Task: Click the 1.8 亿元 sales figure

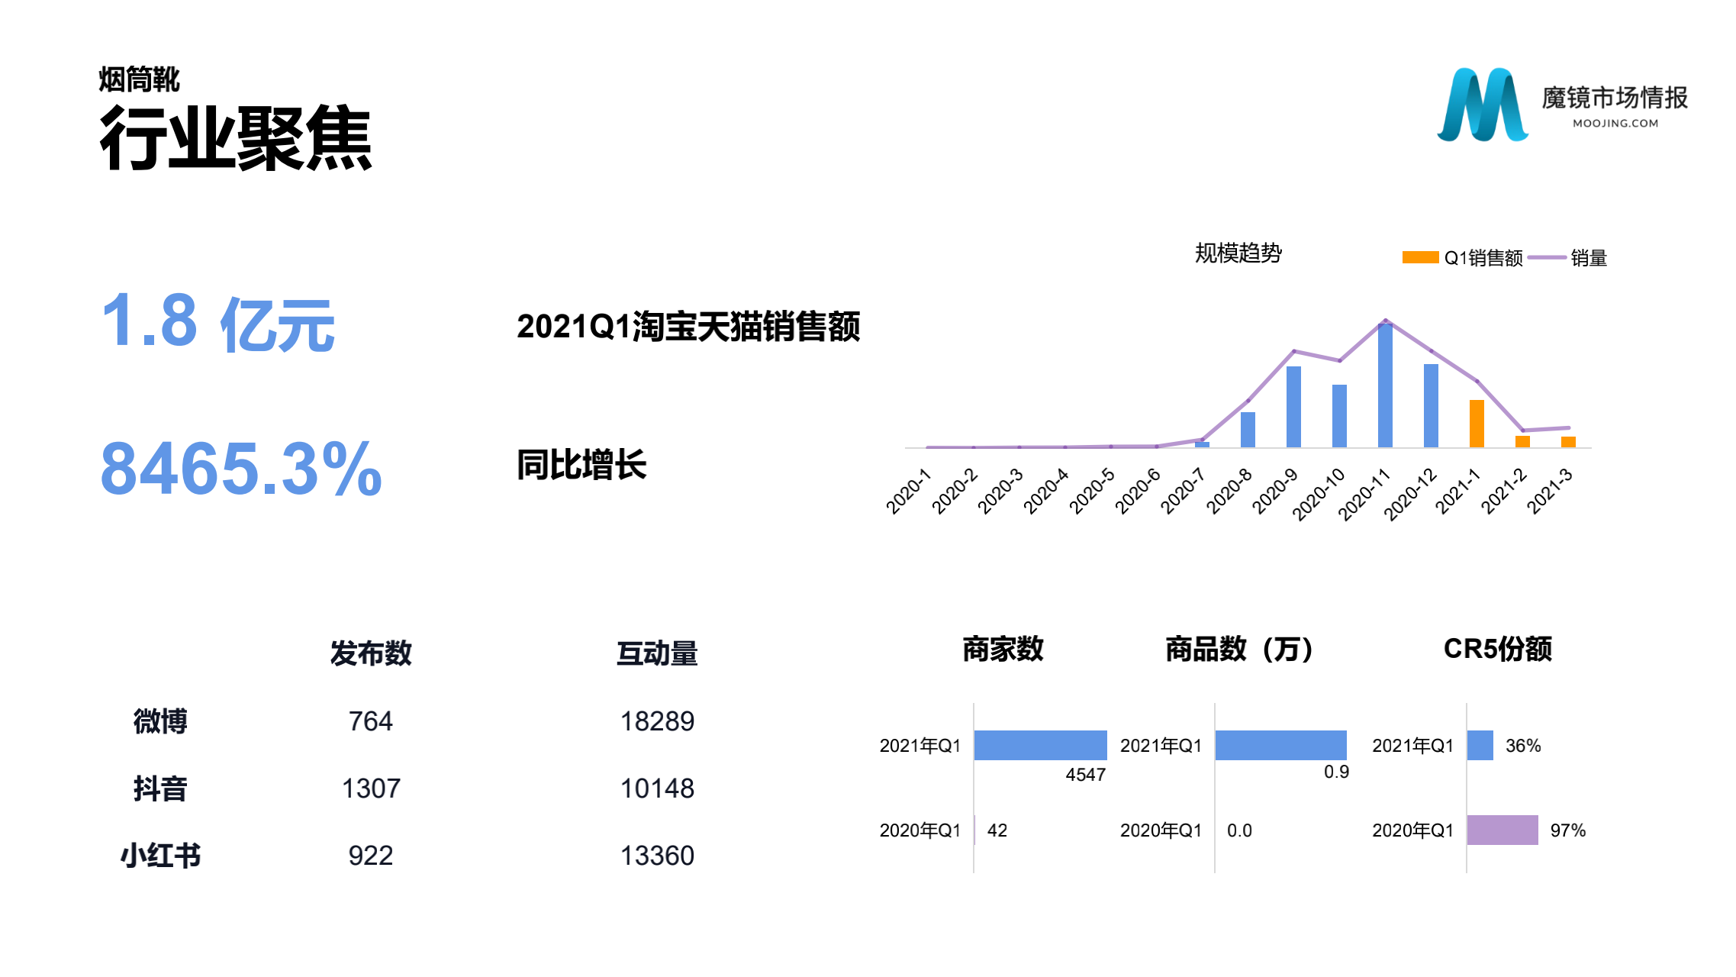Action: pyautogui.click(x=217, y=324)
